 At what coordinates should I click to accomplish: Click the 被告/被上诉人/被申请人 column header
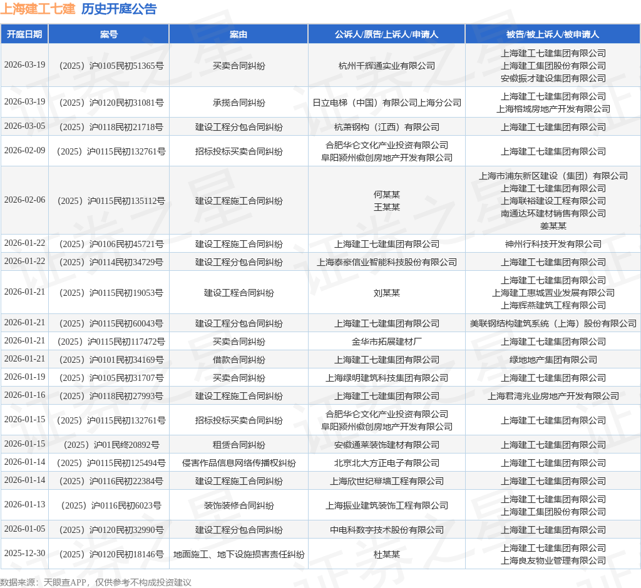point(553,34)
